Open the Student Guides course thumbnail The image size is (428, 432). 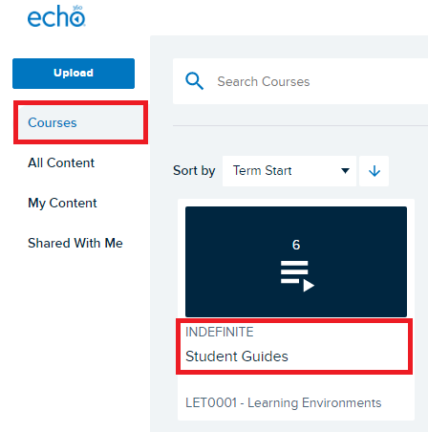(x=296, y=262)
